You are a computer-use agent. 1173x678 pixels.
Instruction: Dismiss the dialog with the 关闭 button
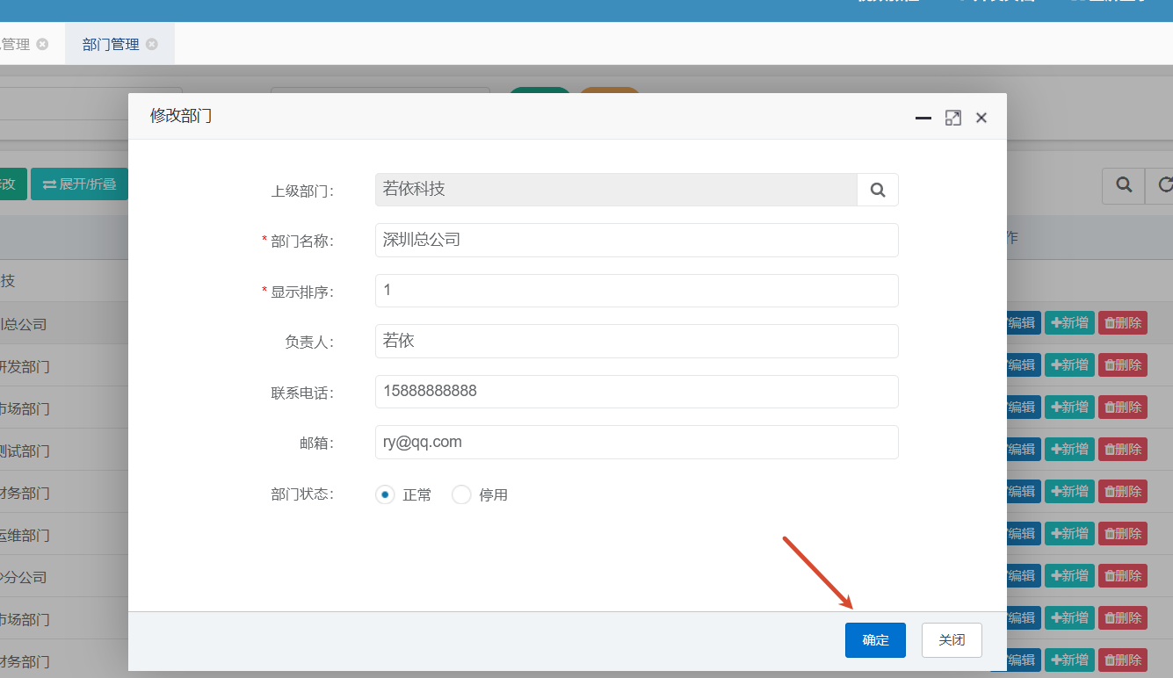952,640
